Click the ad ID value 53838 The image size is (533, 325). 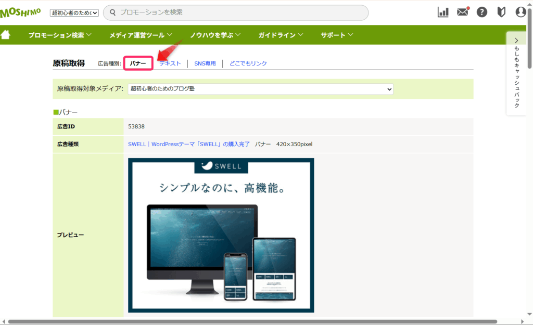(x=136, y=126)
